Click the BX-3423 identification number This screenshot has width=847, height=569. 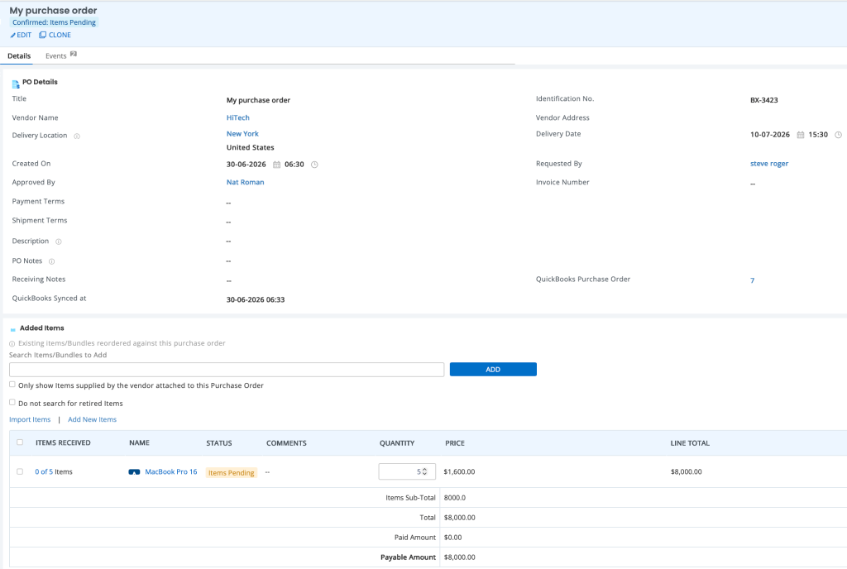point(763,100)
